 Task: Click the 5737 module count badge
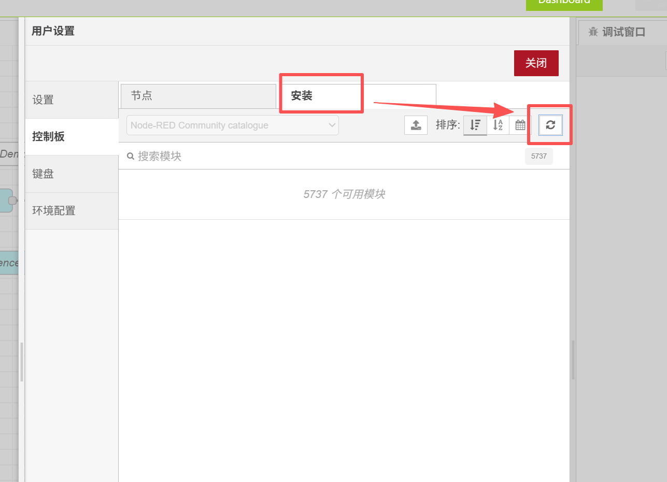pyautogui.click(x=538, y=156)
